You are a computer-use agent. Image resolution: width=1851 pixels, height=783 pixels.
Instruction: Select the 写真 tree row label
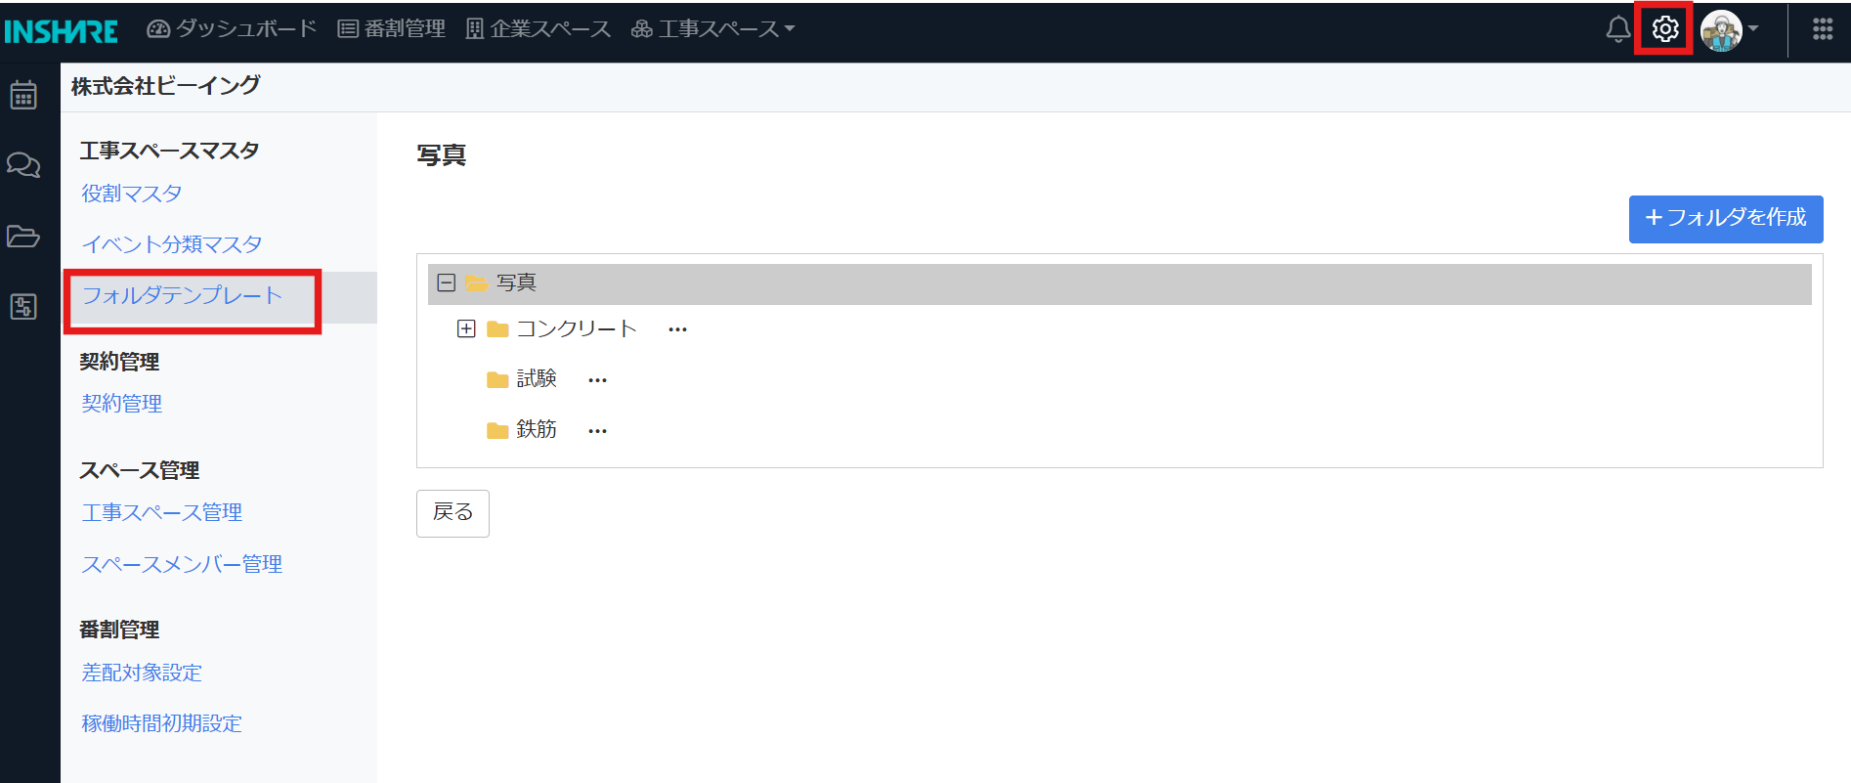coord(516,283)
